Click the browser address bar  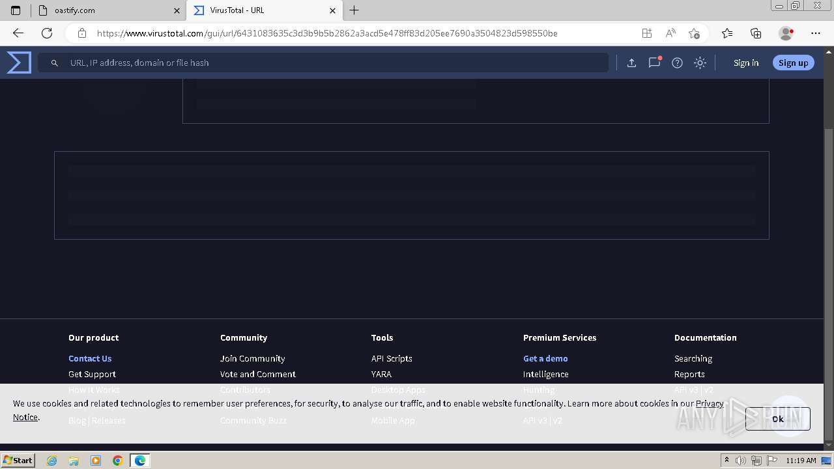[327, 33]
